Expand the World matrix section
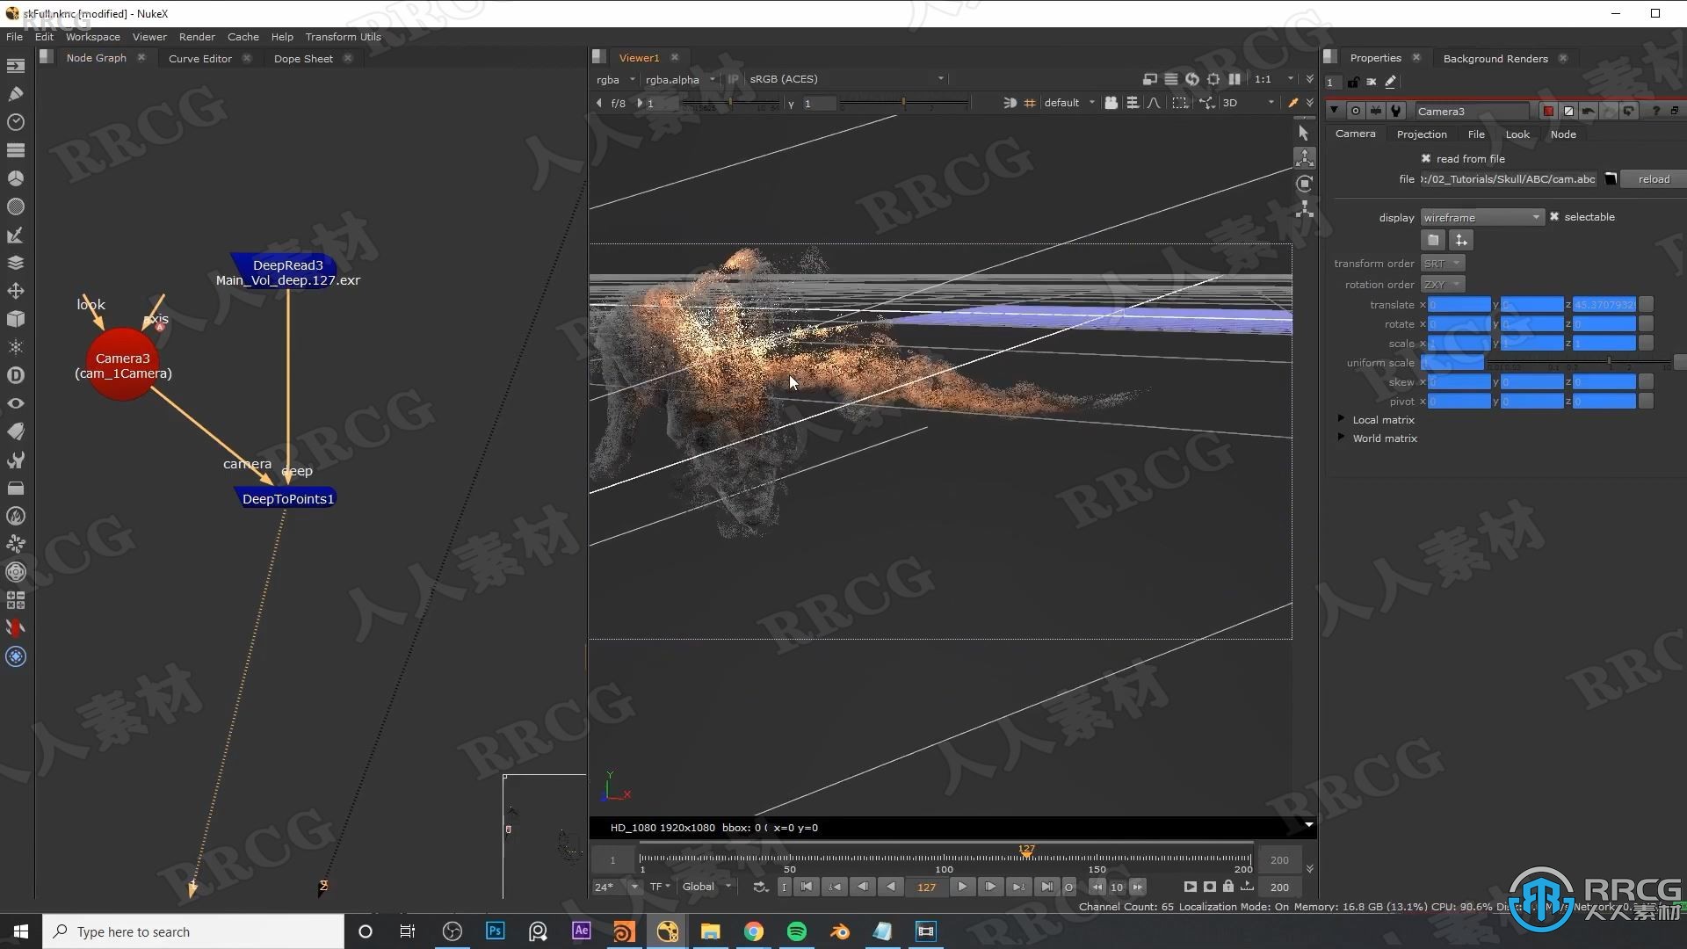Image resolution: width=1687 pixels, height=949 pixels. pyautogui.click(x=1342, y=438)
